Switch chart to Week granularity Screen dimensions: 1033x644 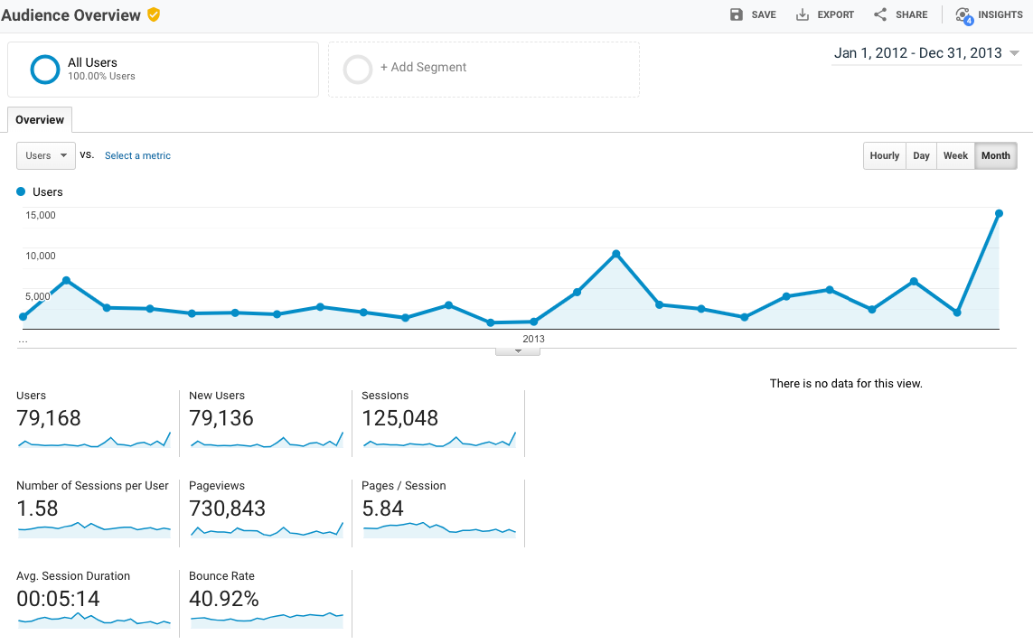955,155
